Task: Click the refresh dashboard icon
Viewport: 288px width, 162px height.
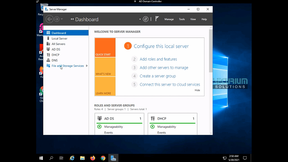Action: pos(145,19)
